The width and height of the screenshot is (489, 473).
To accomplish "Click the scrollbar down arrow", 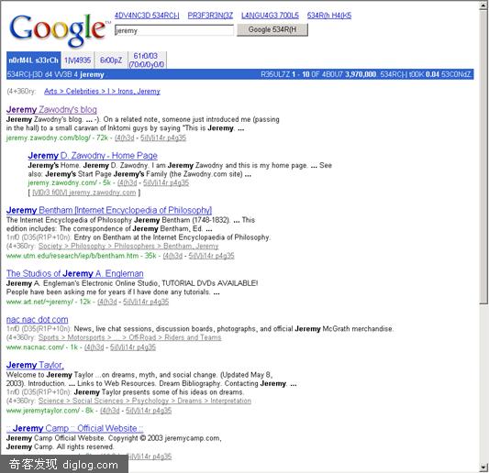I will (483, 467).
